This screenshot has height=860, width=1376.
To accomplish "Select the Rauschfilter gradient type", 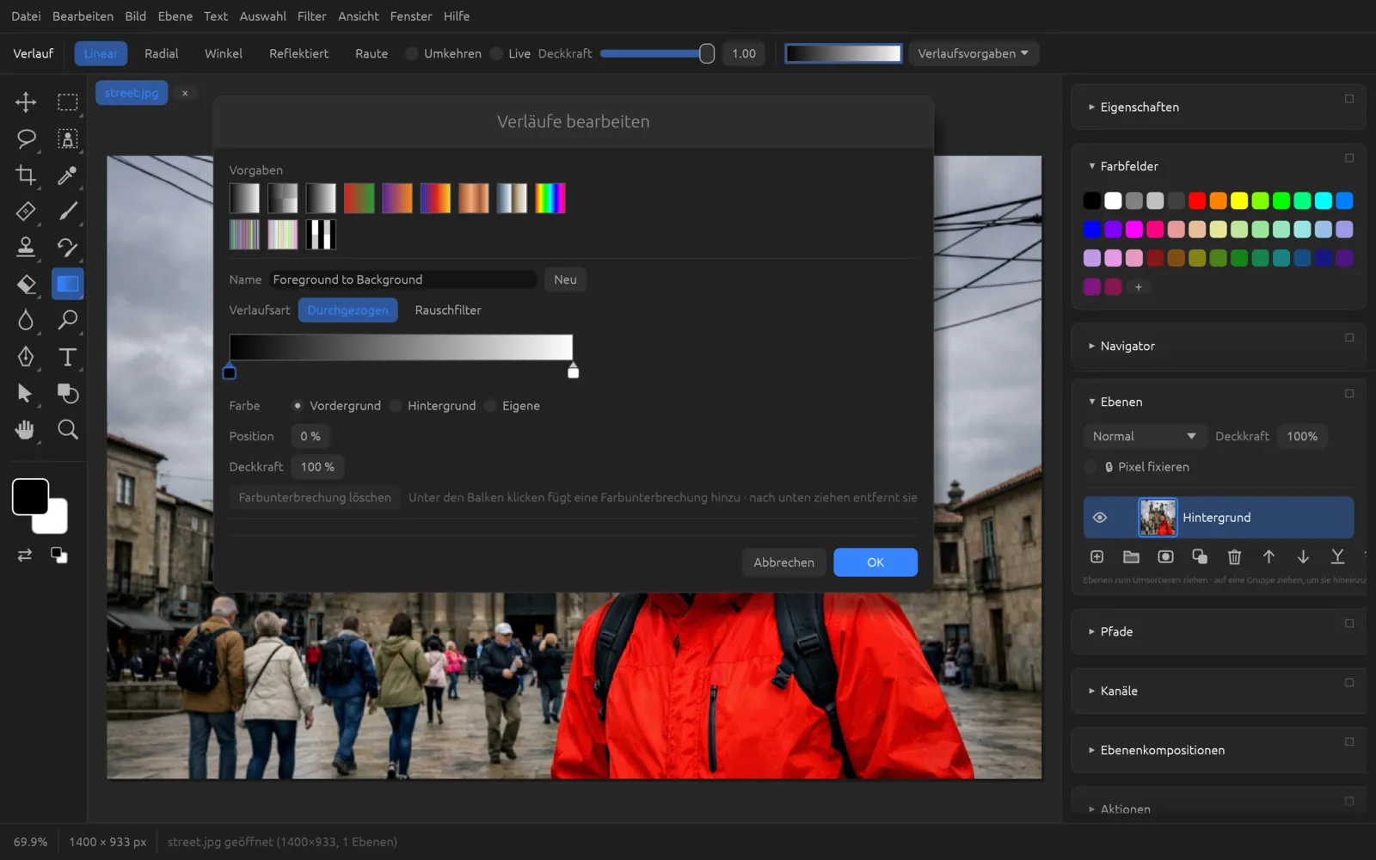I will [448, 310].
